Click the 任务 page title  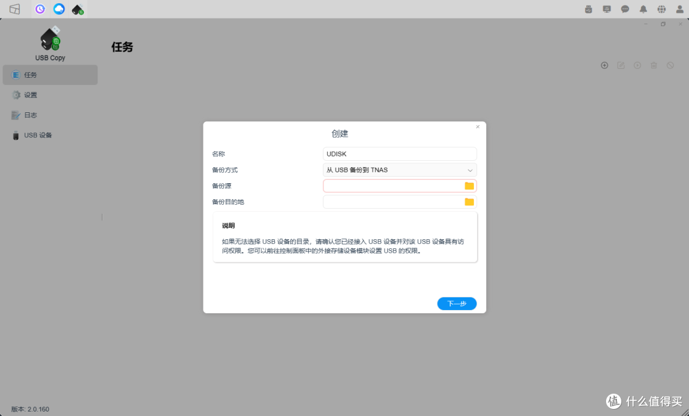coord(122,47)
